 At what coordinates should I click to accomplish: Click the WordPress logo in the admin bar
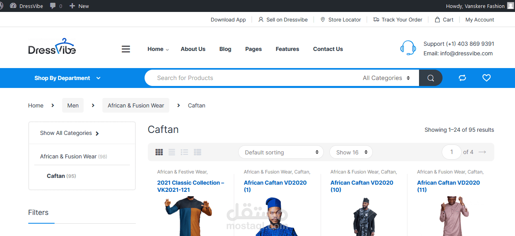[x=1, y=6]
